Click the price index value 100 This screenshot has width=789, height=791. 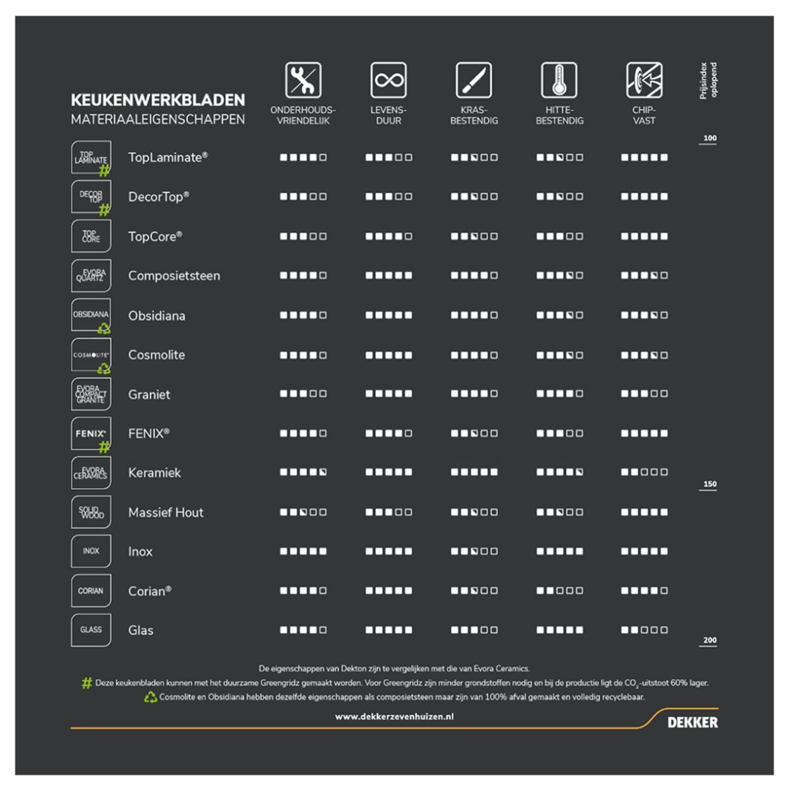[709, 138]
